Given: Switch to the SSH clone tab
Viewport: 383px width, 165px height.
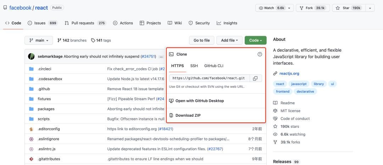Looking at the screenshot, I should (194, 66).
